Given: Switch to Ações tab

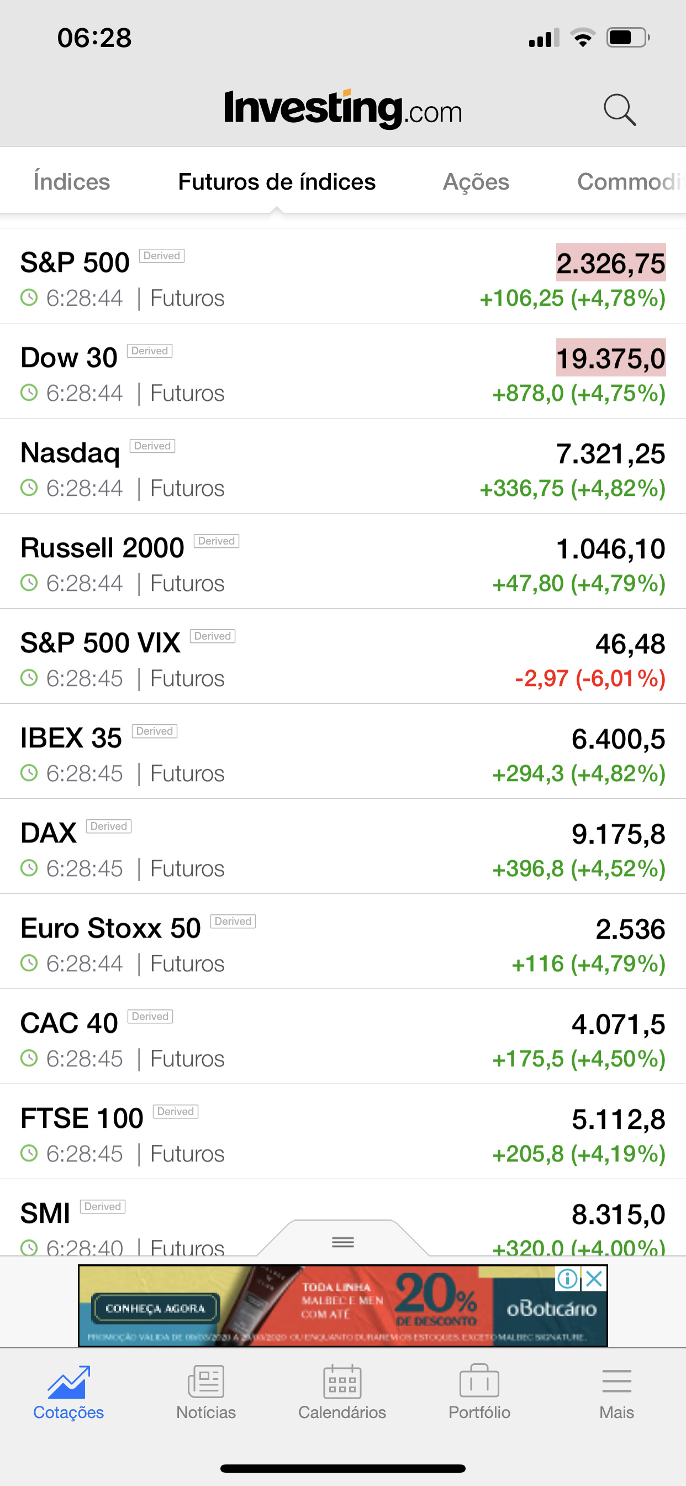Looking at the screenshot, I should (476, 182).
